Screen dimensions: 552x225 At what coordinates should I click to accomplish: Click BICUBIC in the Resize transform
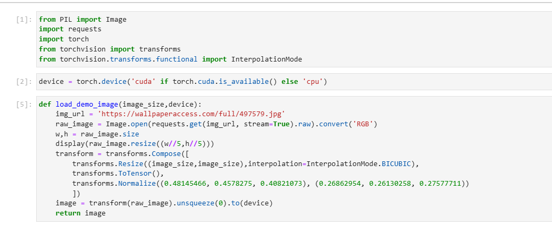click(396, 164)
